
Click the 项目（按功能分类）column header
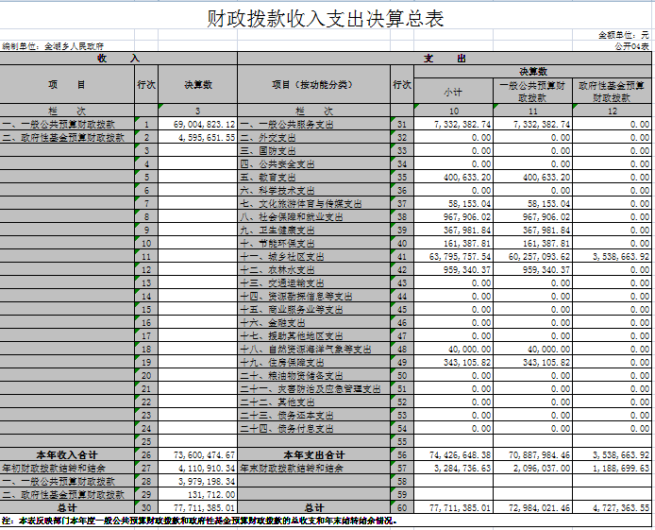coord(313,84)
